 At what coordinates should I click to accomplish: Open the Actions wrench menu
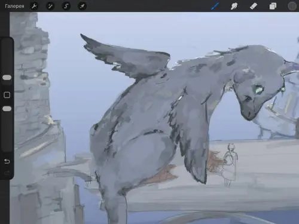tap(34, 6)
